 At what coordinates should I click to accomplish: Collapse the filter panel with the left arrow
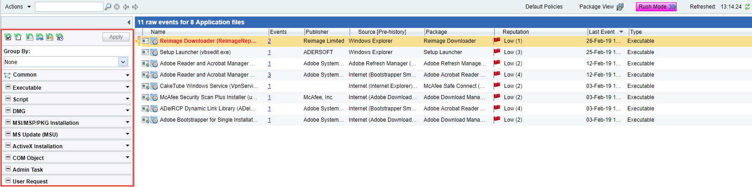tap(129, 22)
